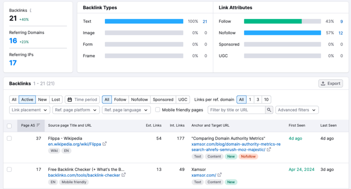
Task: Open Advanced filters dropdown
Action: pyautogui.click(x=297, y=110)
